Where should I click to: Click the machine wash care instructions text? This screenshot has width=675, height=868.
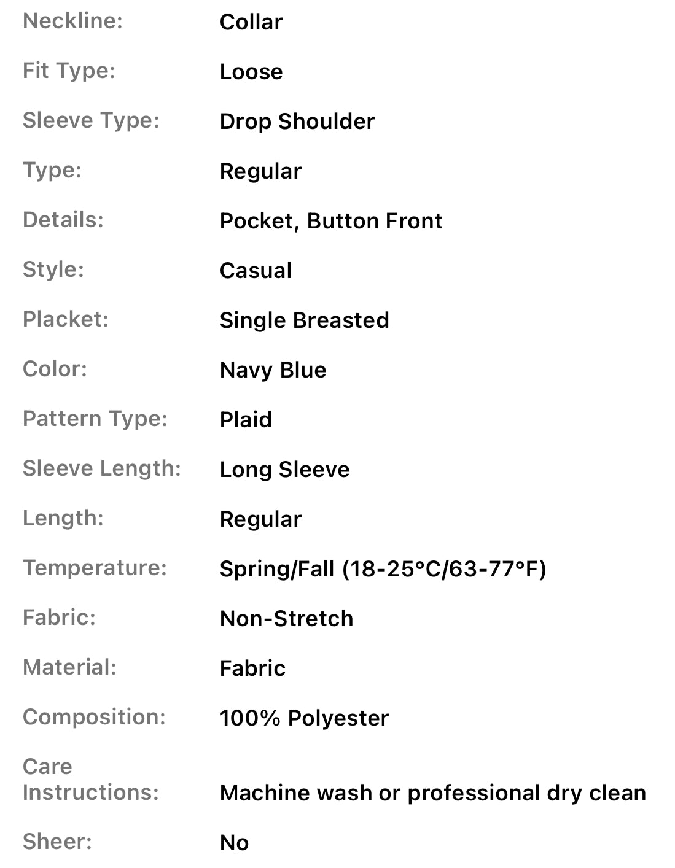click(x=432, y=793)
